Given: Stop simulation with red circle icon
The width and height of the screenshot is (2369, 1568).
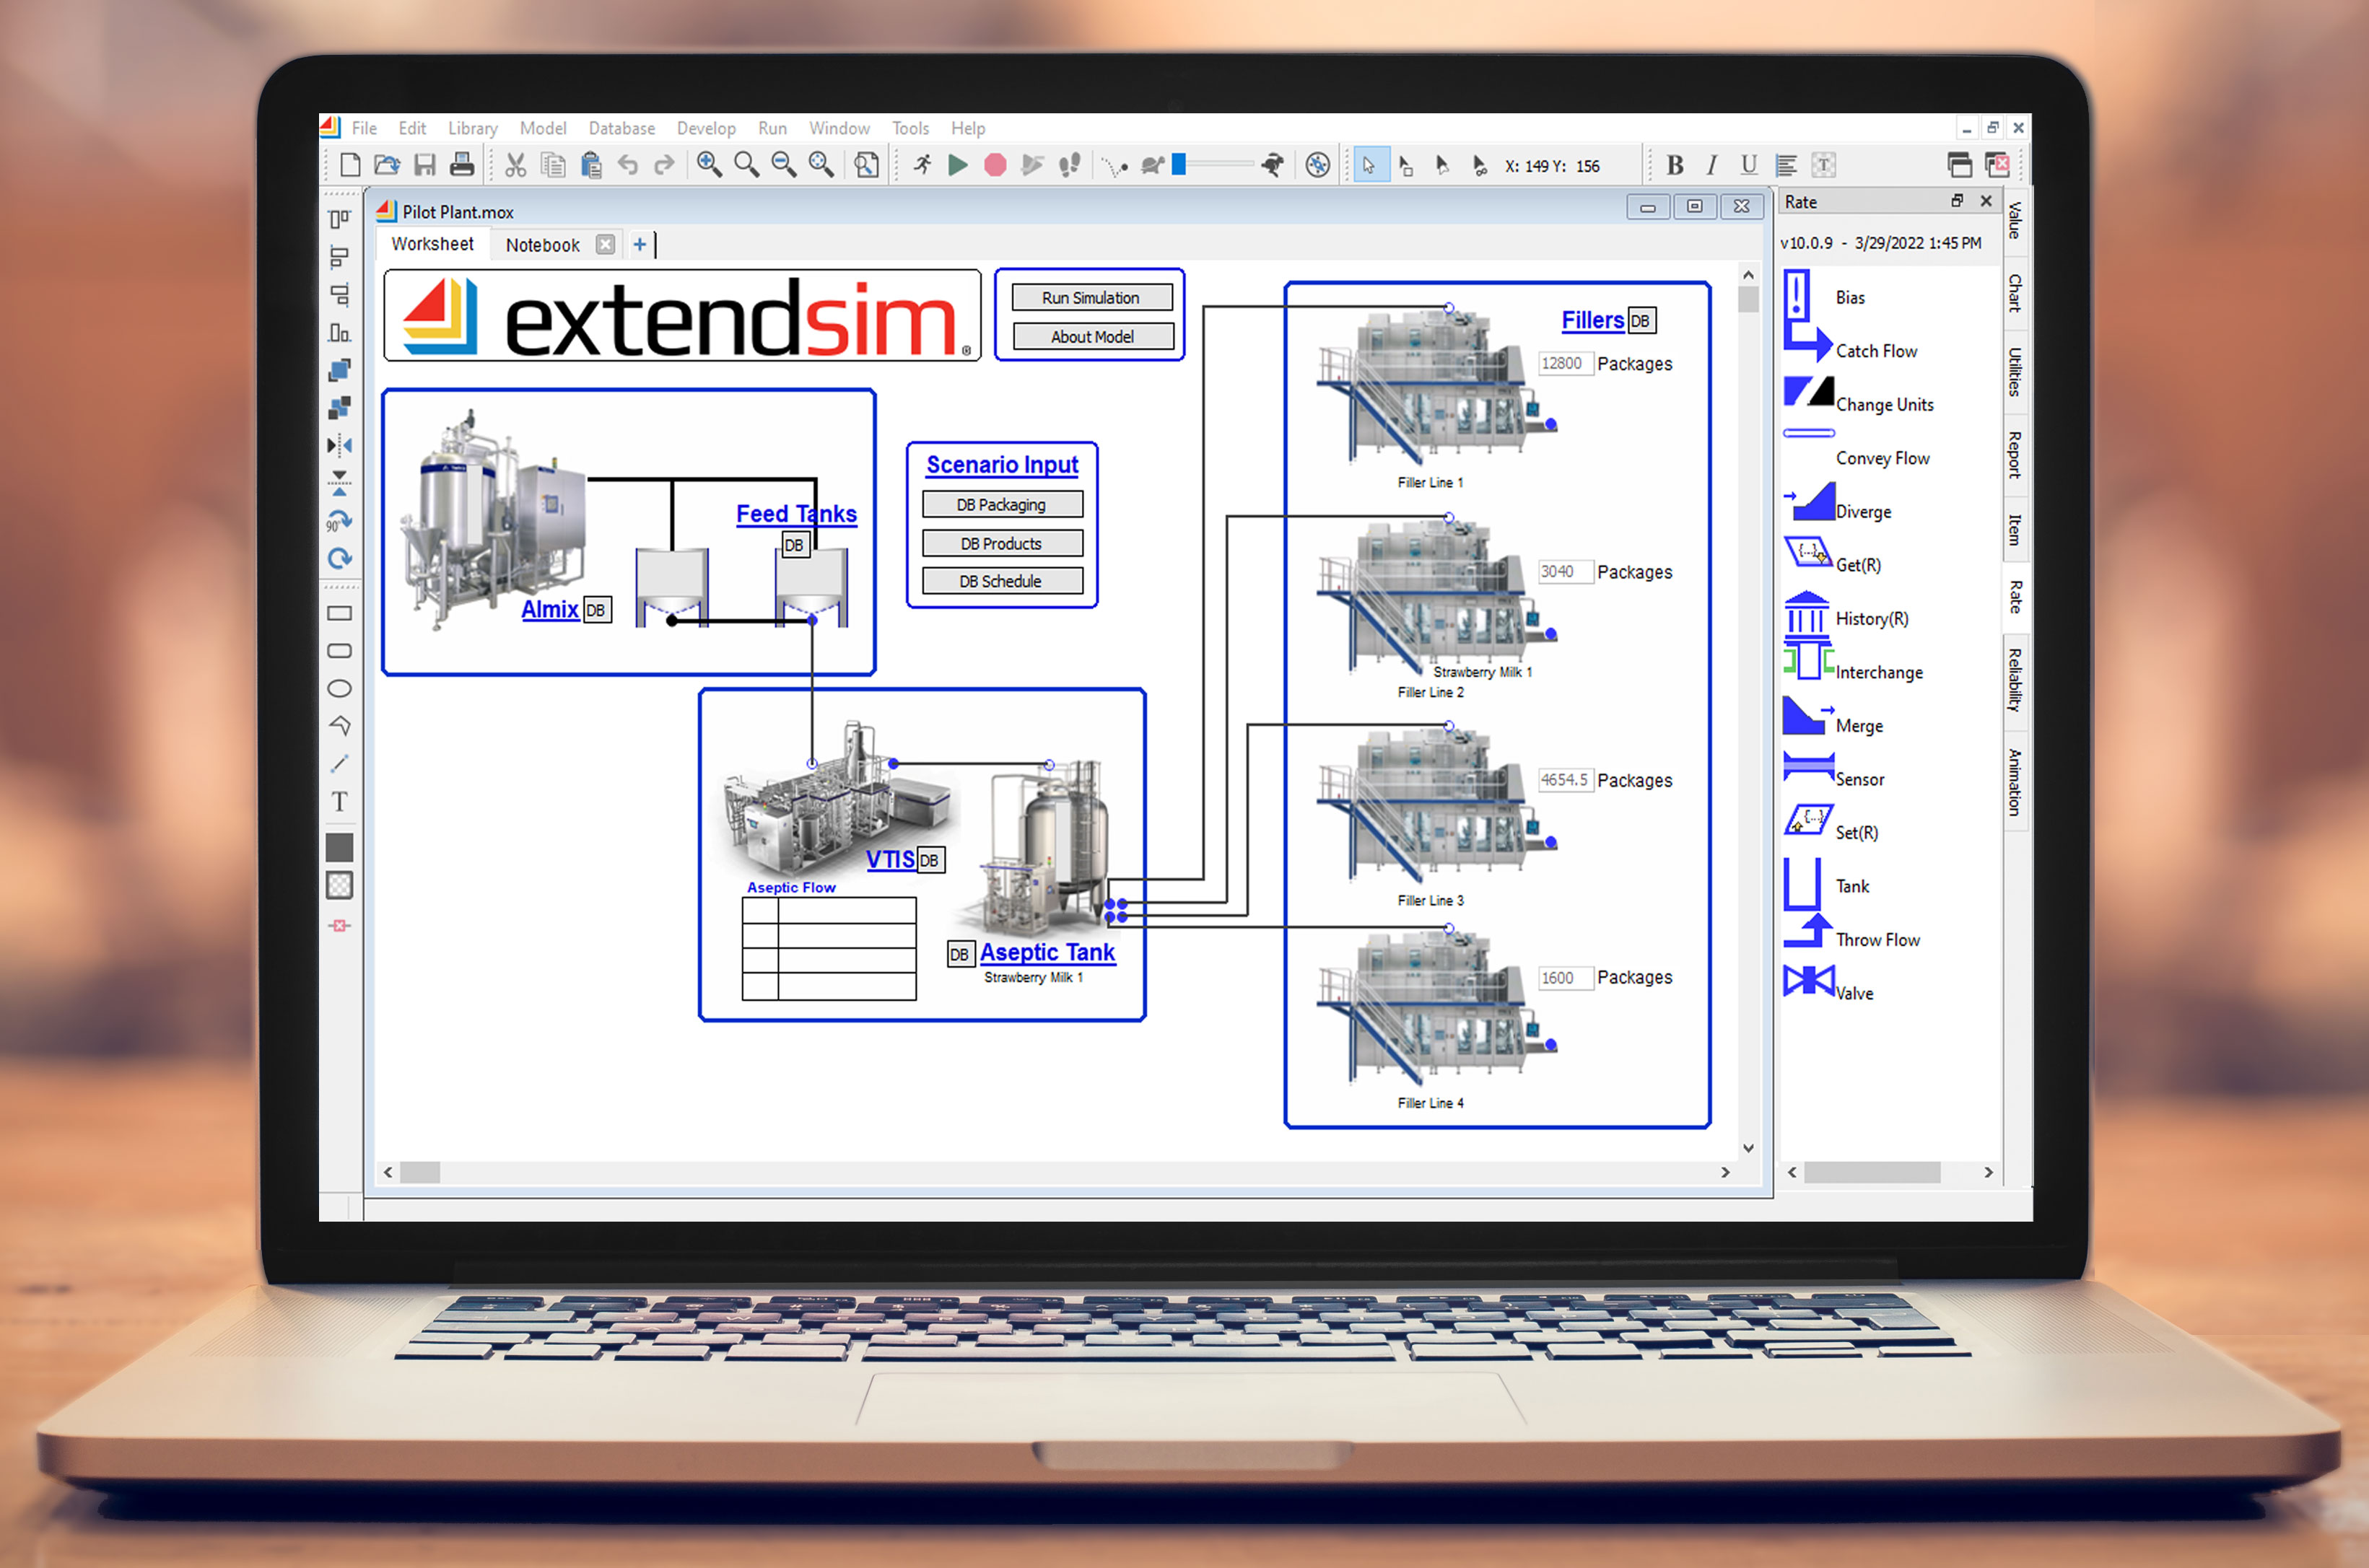Looking at the screenshot, I should tap(995, 165).
